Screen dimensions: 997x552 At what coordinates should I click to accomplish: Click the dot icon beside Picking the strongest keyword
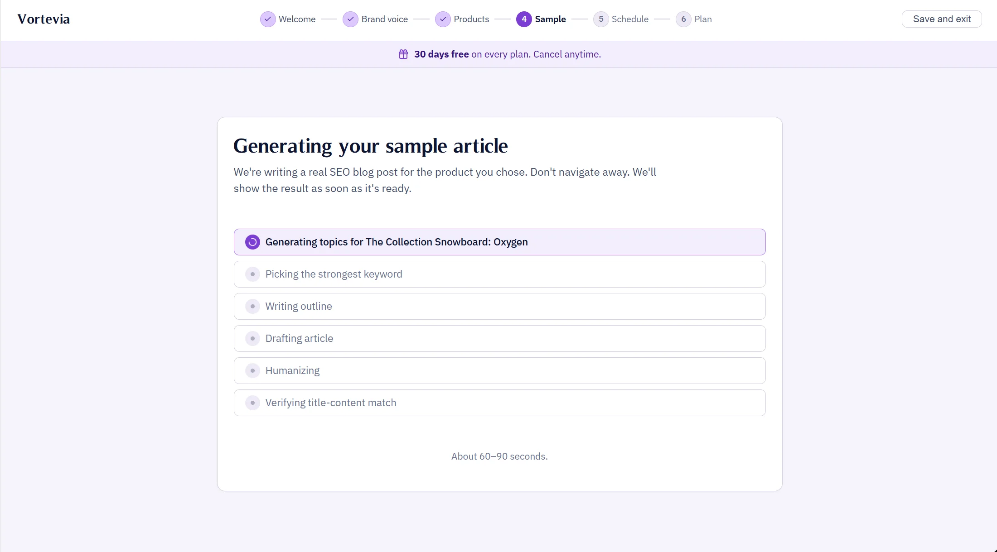coord(252,274)
